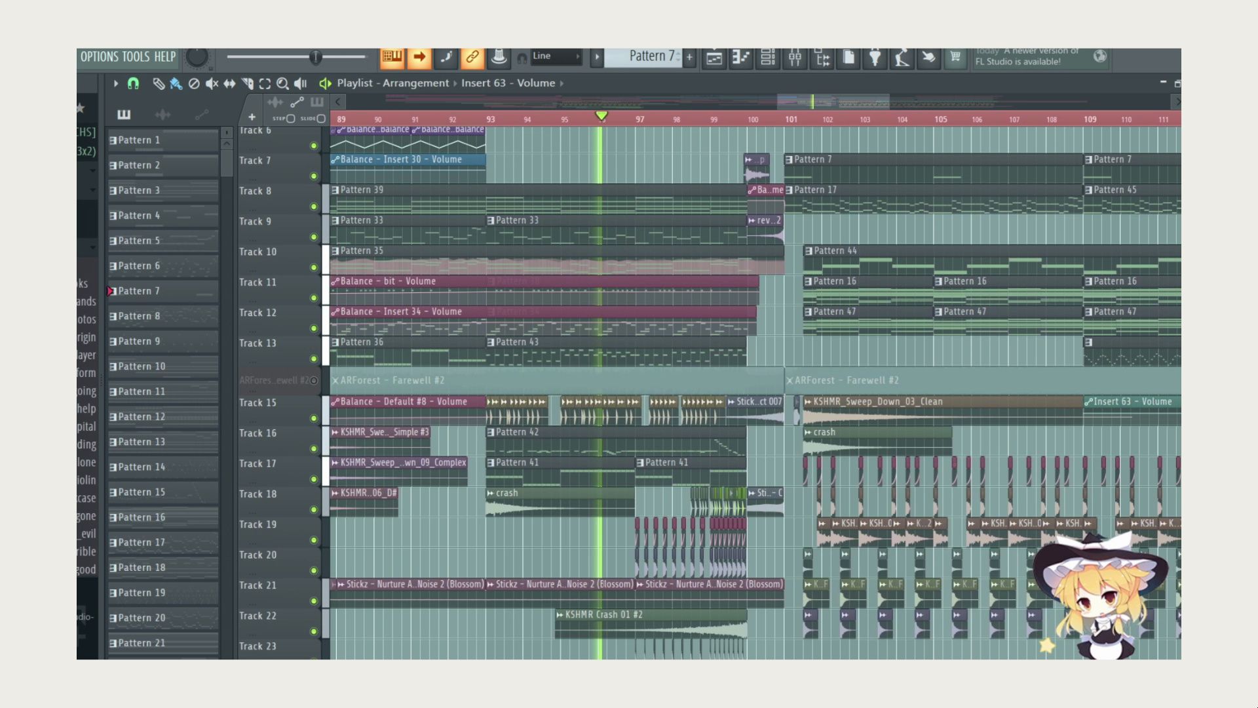Viewport: 1258px width, 708px height.
Task: Toggle the green playlist snap magnet
Action: [x=133, y=83]
